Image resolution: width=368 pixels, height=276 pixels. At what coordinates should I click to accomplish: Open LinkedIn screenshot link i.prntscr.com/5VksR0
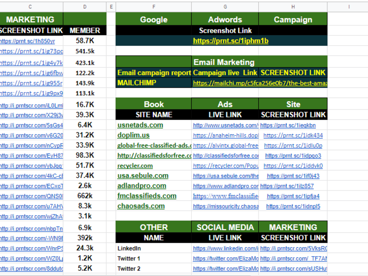click(293, 248)
